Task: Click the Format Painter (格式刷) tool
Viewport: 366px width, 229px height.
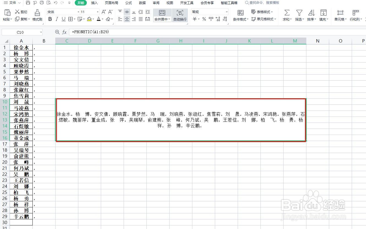Action: pyautogui.click(x=37, y=15)
